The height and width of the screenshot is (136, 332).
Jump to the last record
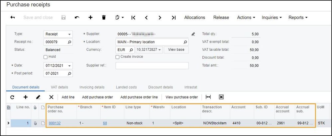[173, 18]
